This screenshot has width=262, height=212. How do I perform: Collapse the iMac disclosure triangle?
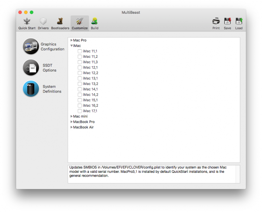click(x=71, y=45)
